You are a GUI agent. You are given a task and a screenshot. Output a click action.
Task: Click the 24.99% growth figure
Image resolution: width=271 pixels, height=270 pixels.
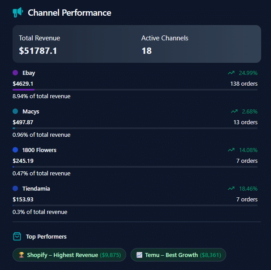click(x=248, y=73)
